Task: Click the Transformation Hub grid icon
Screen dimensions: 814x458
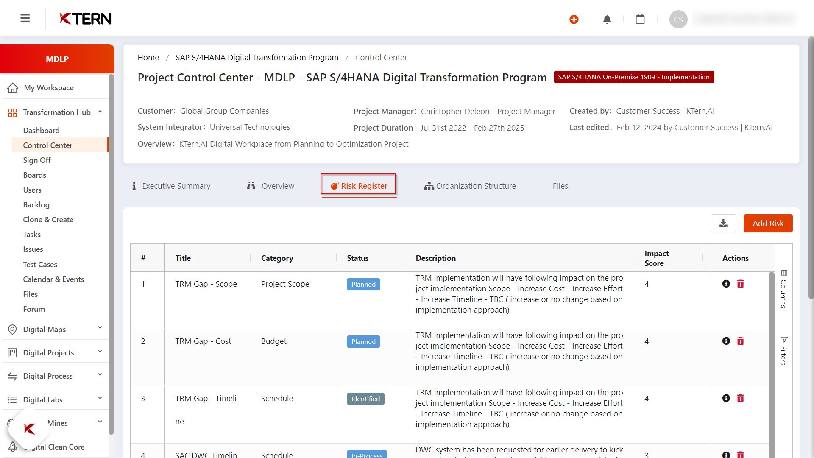Action: (12, 112)
